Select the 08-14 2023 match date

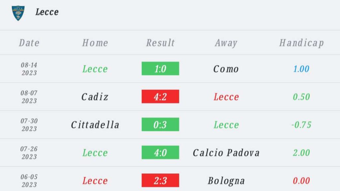pos(29,69)
